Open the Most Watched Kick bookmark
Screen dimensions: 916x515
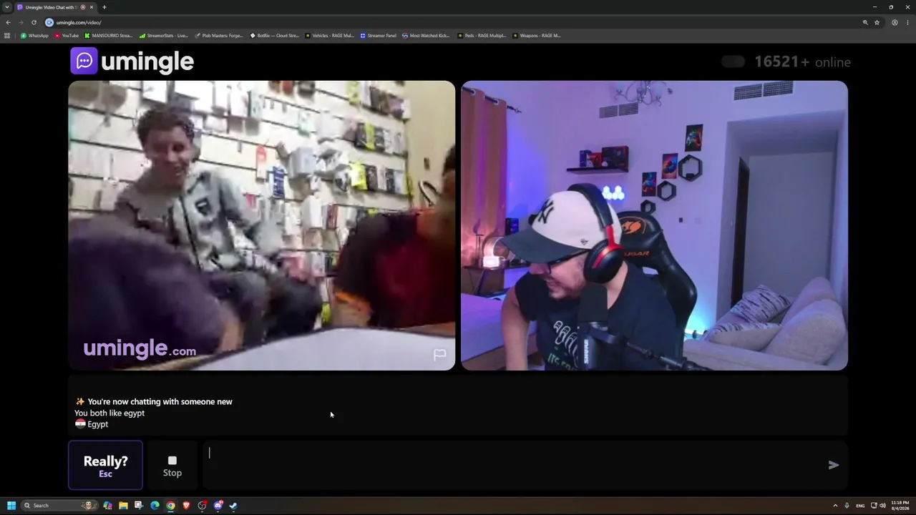(426, 35)
